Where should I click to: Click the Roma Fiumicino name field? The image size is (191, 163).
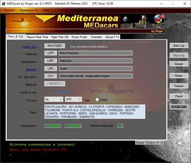(x=95, y=53)
